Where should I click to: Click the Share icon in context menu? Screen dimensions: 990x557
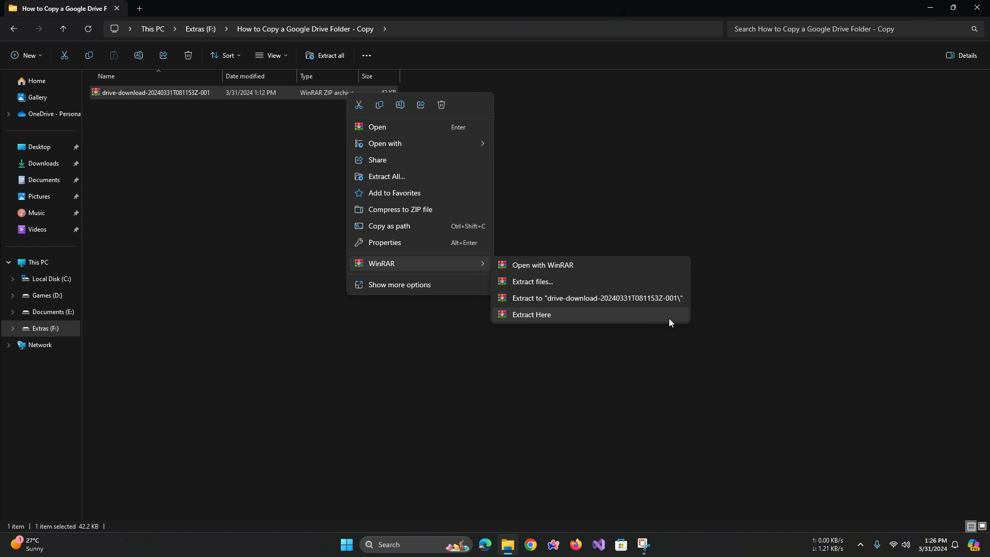coord(421,105)
